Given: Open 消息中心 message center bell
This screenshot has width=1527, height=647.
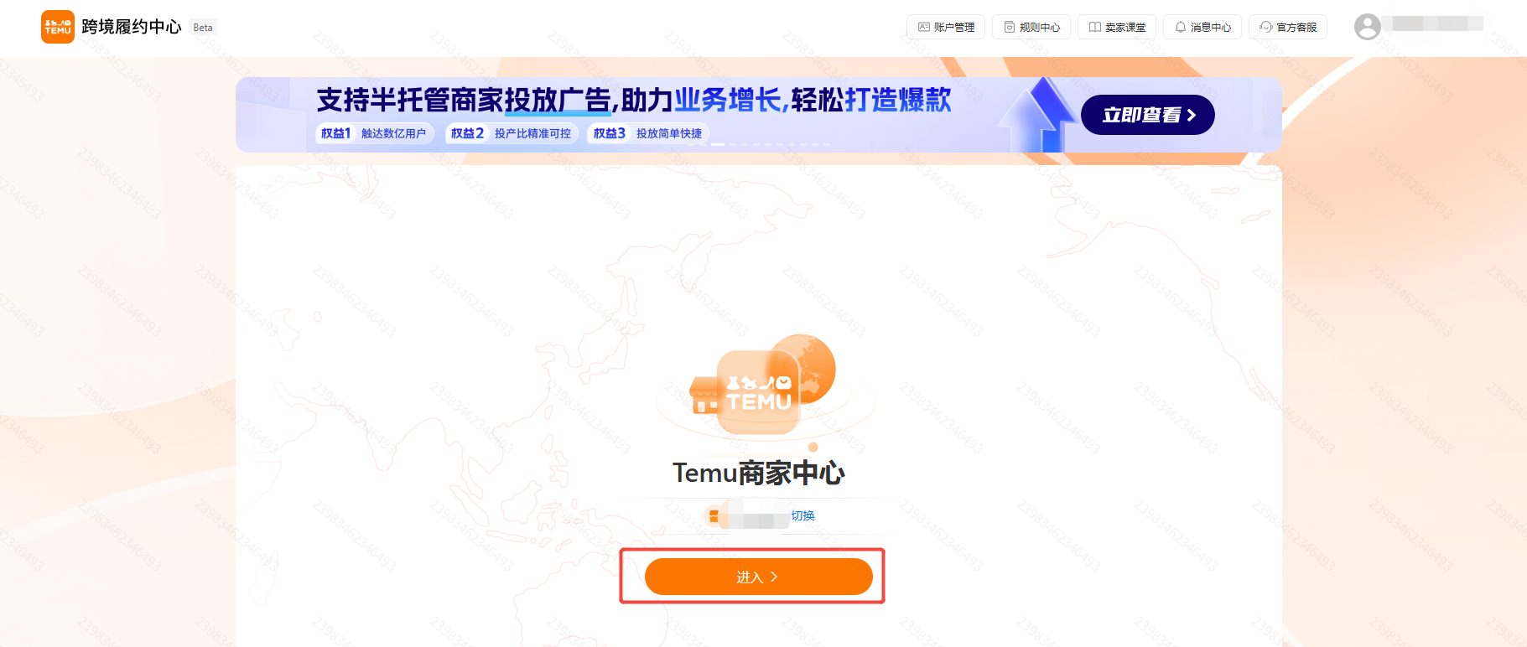Looking at the screenshot, I should [x=1202, y=27].
